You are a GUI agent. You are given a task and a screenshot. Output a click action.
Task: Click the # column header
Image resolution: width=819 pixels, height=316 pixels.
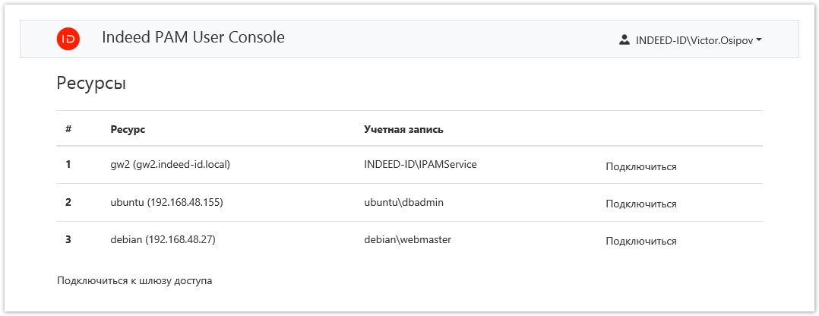coord(68,129)
